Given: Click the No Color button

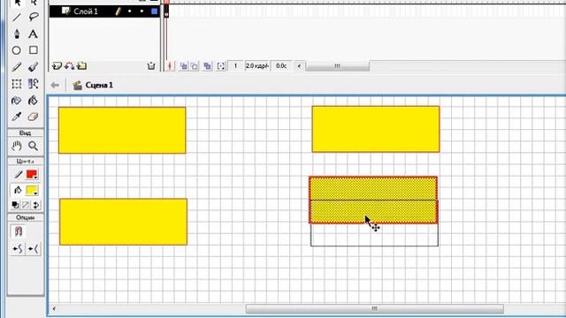Looking at the screenshot, I should tap(26, 205).
